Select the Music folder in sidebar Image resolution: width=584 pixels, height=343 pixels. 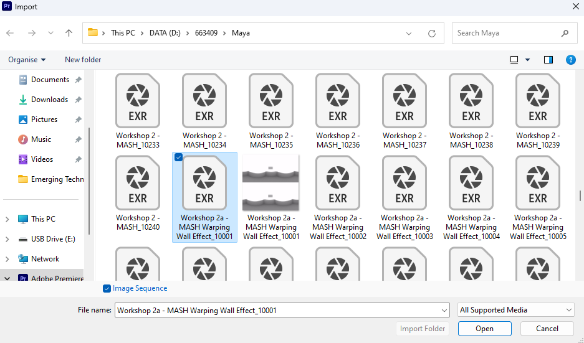(41, 139)
